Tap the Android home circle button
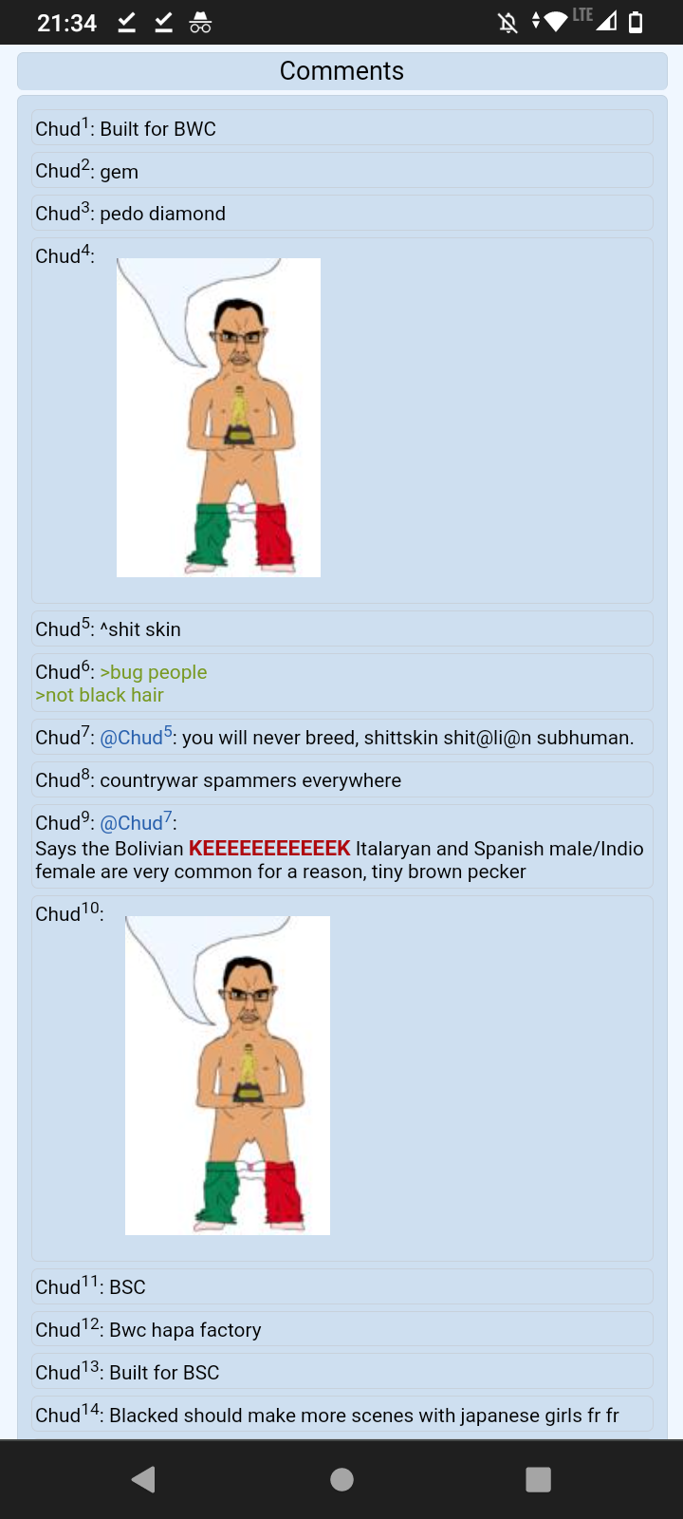The image size is (683, 1519). (341, 1479)
